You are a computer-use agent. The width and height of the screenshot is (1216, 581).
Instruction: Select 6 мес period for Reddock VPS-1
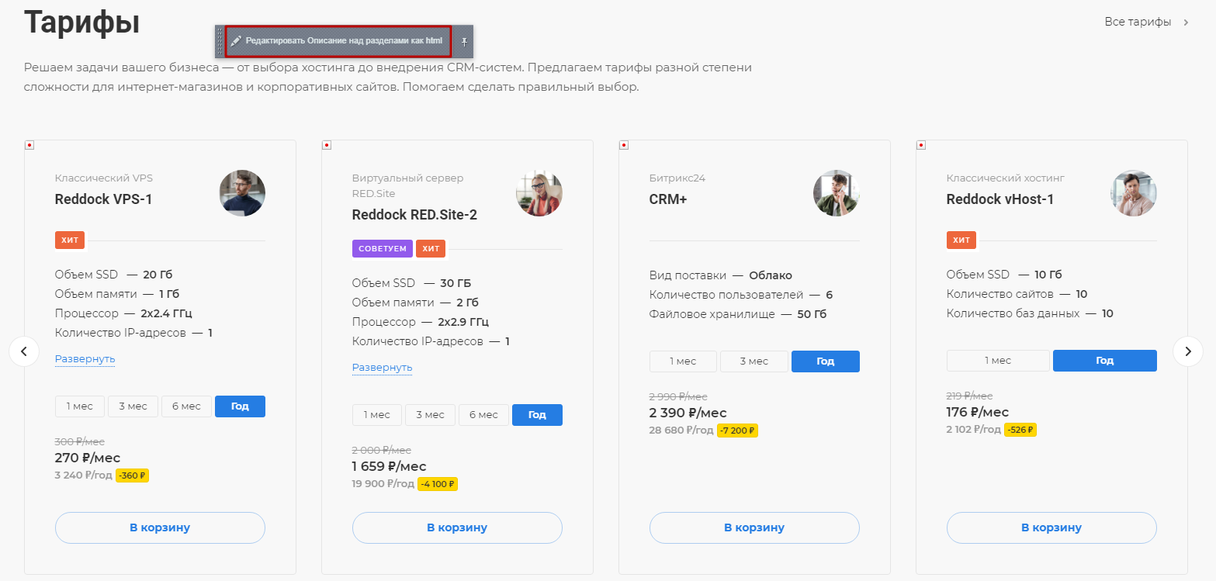click(186, 406)
